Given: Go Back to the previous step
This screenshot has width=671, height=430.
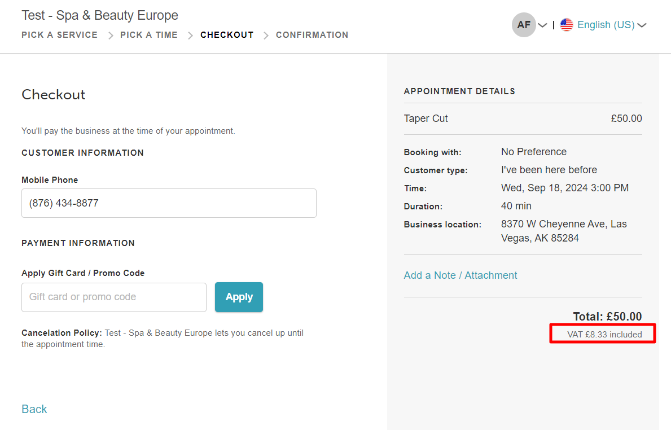Looking at the screenshot, I should [34, 409].
